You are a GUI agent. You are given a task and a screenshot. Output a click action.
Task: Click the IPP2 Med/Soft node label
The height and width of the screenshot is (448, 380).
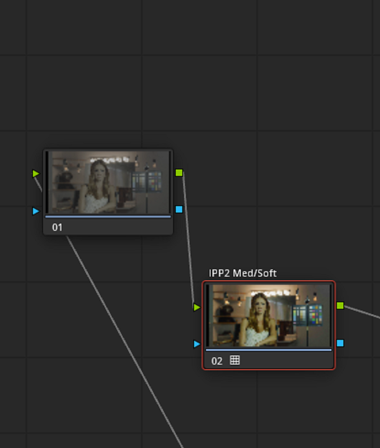[243, 273]
